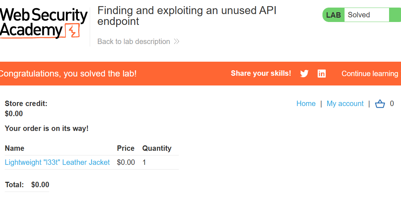Open Back to lab description link
The height and width of the screenshot is (211, 401).
coord(134,41)
